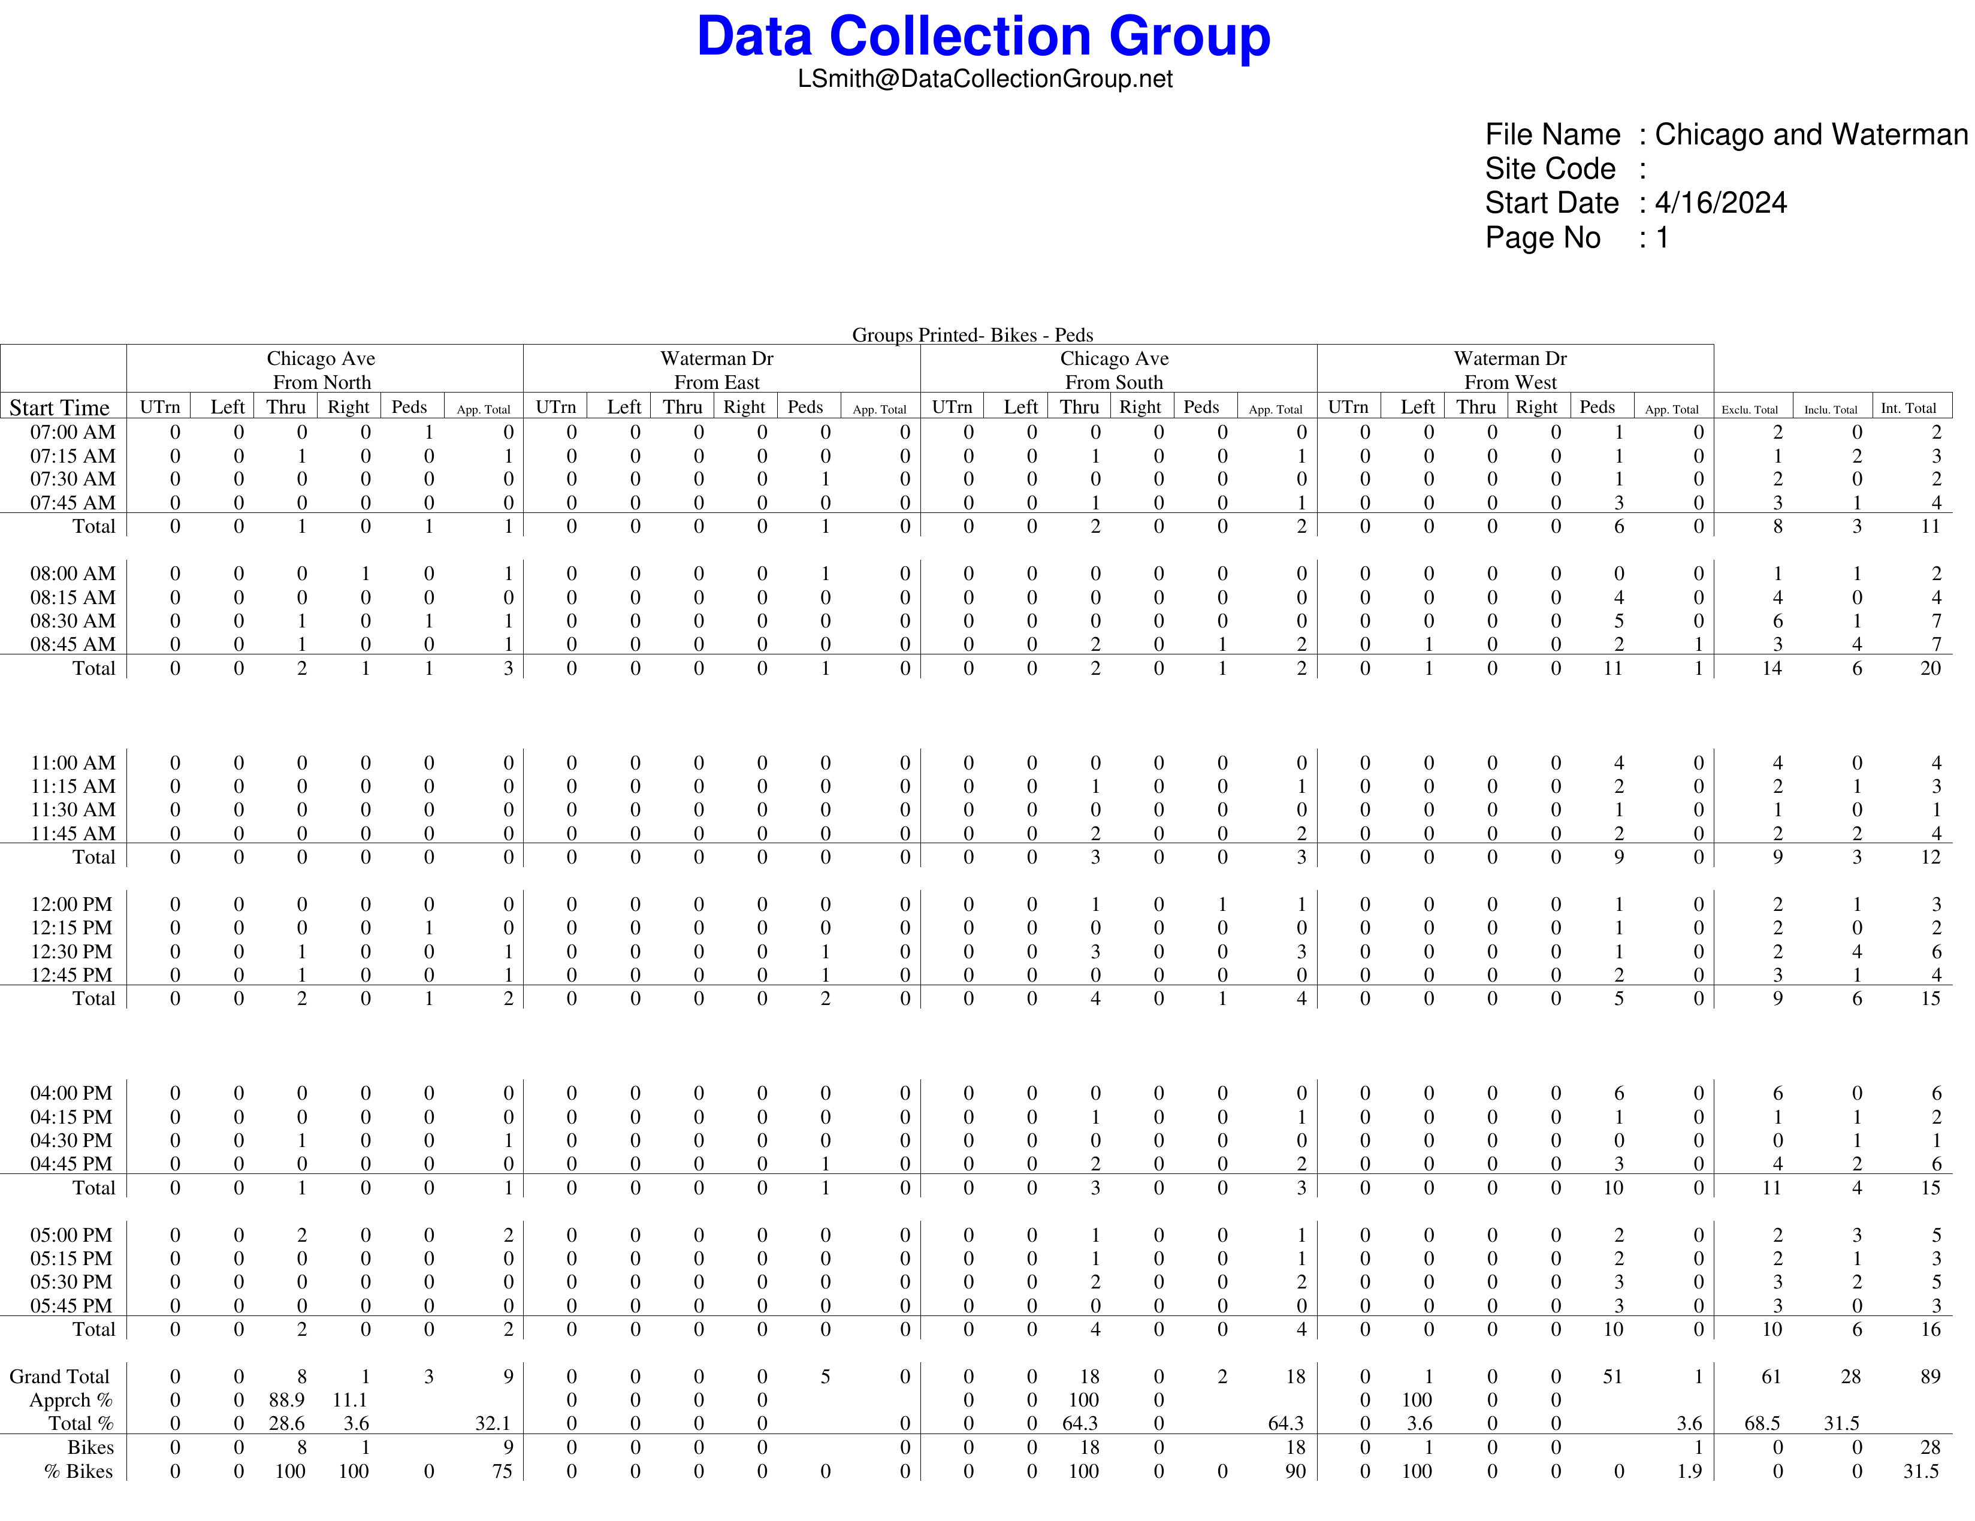Select the 88.9 approach percentage value
This screenshot has height=1521, width=1975.
(286, 1400)
